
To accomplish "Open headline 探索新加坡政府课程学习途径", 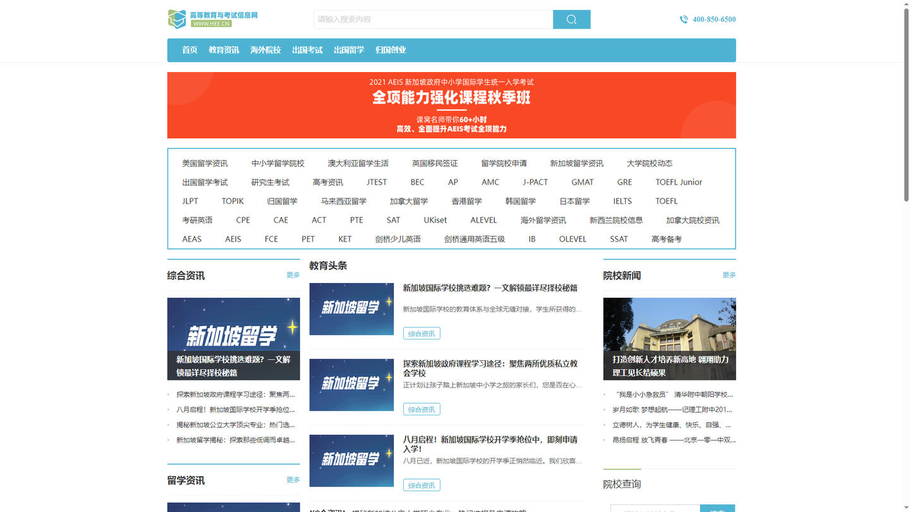I will click(490, 368).
